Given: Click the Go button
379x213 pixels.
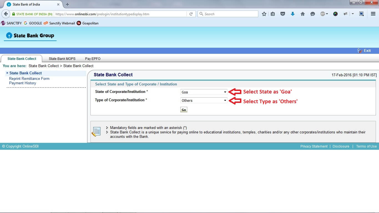Looking at the screenshot, I should point(184,110).
